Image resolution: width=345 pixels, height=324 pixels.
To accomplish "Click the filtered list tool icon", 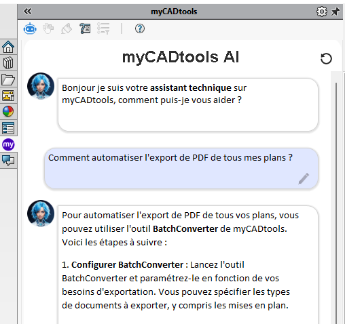I will click(103, 28).
